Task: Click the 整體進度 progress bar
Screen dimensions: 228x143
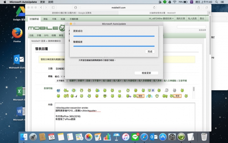Action: coord(114,46)
